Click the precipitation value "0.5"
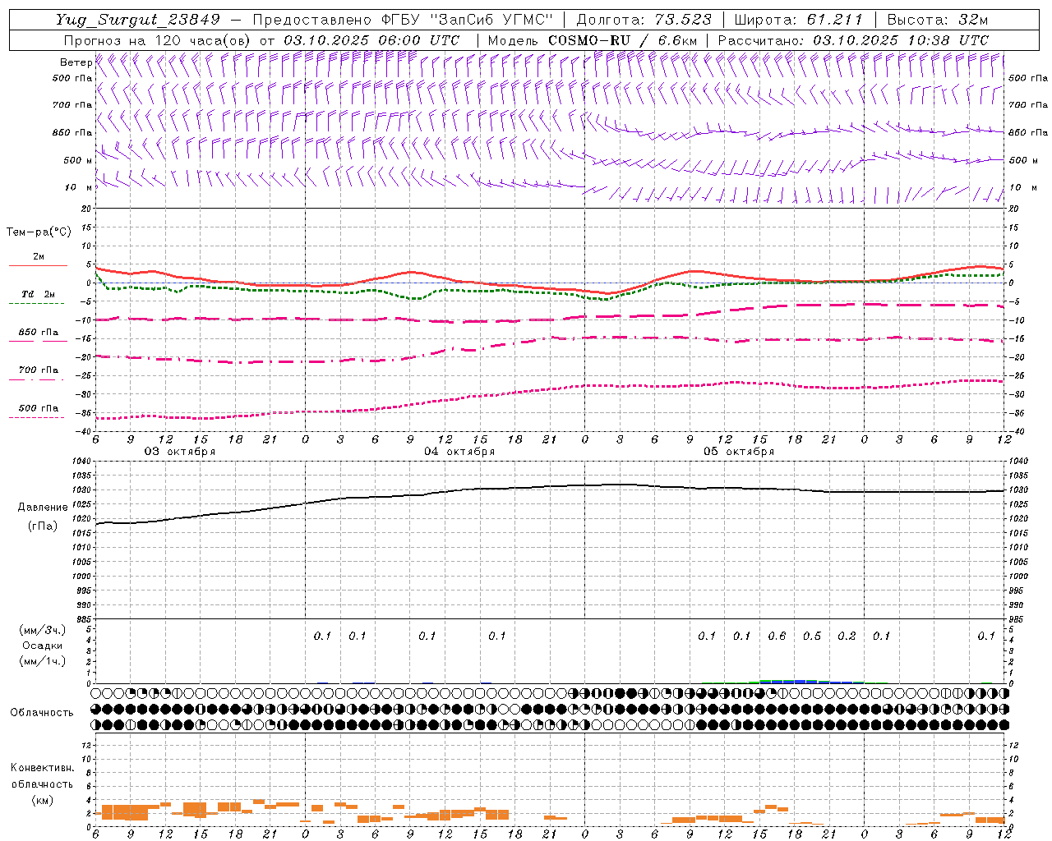Viewport: 1052px width, 841px height. 812,636
